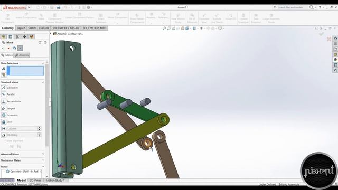Expand the Assem2 flyout tree arrow
The height and width of the screenshot is (190, 338).
point(51,34)
